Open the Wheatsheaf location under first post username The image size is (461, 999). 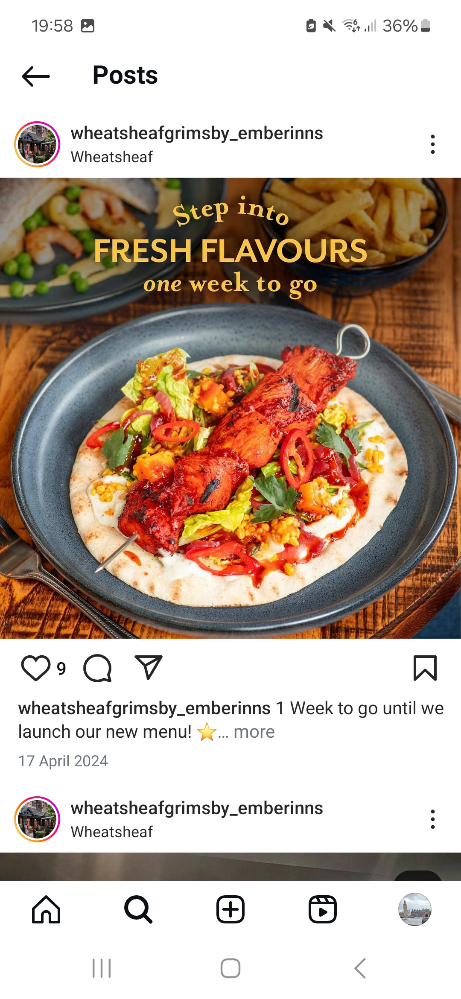[112, 157]
